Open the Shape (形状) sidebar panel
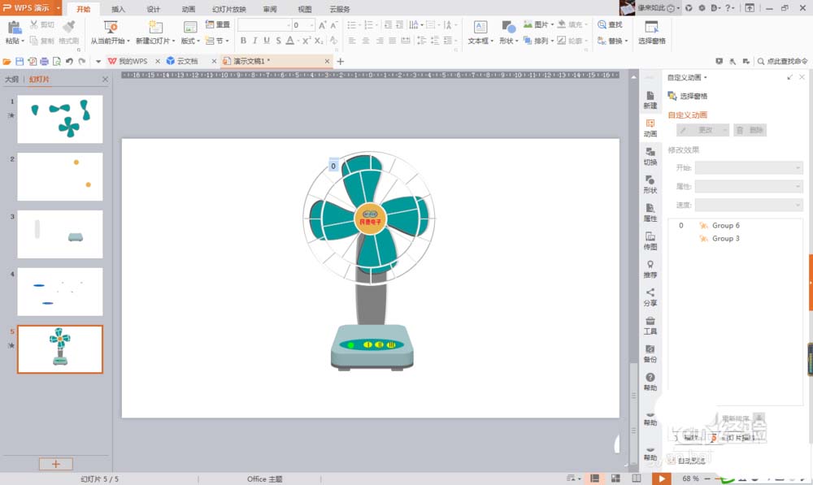The height and width of the screenshot is (485, 813). [x=650, y=184]
